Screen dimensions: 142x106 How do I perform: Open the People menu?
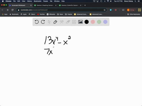46,1
